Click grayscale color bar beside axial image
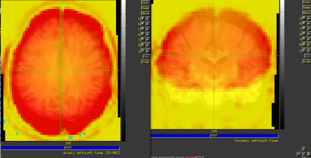 (x=123, y=70)
